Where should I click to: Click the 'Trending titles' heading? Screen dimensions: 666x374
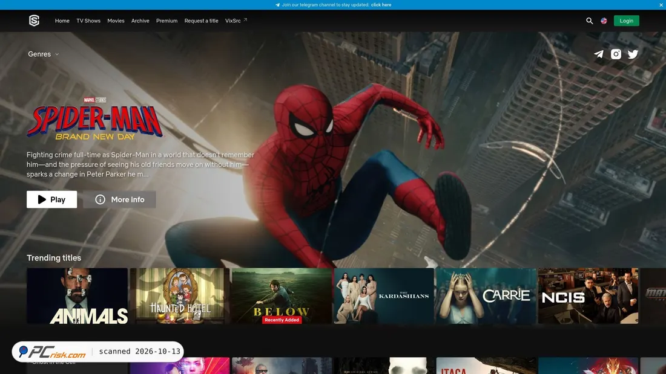[x=53, y=258]
